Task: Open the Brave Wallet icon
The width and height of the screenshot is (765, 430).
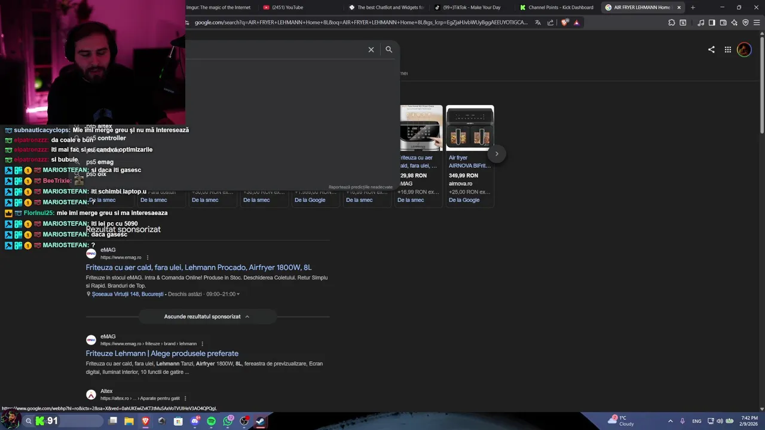Action: (723, 23)
